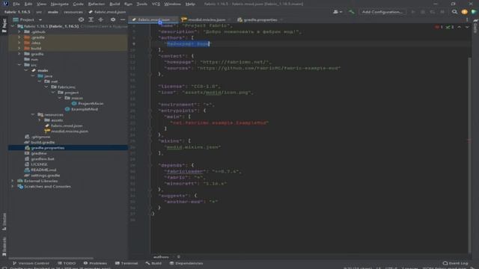Open Version Control tool window

(31, 263)
